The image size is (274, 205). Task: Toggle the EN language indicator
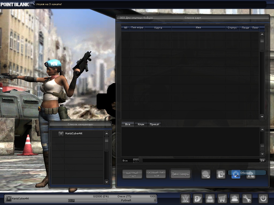[x=262, y=160]
